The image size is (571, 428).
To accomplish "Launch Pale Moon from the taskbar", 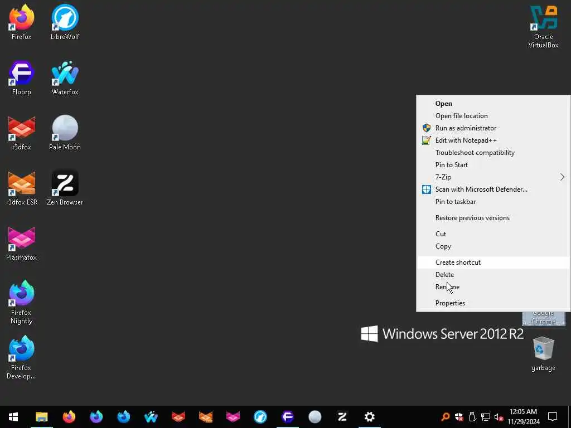I will point(315,417).
